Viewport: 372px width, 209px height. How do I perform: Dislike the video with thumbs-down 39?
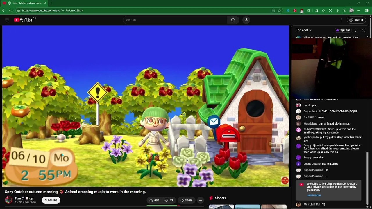(x=169, y=200)
